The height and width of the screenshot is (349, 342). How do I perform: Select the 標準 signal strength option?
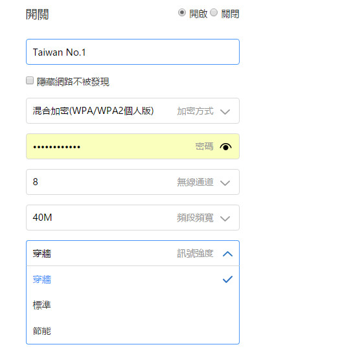coord(133,305)
